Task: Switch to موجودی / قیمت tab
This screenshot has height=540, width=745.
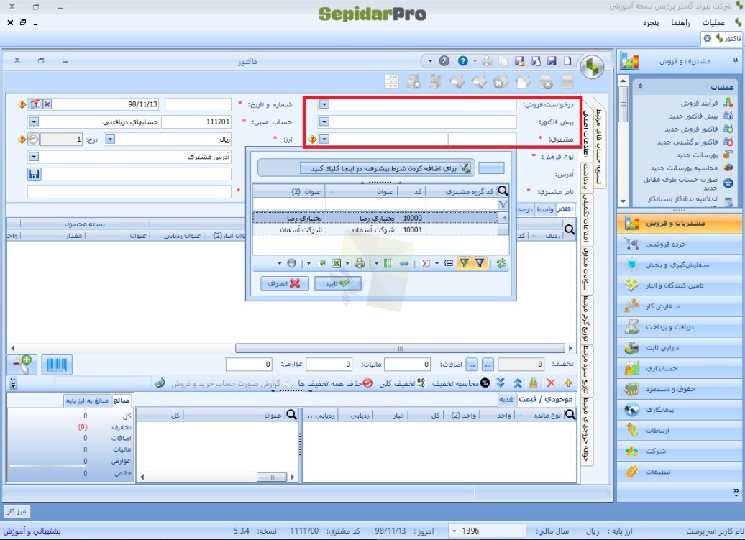Action: click(x=546, y=399)
